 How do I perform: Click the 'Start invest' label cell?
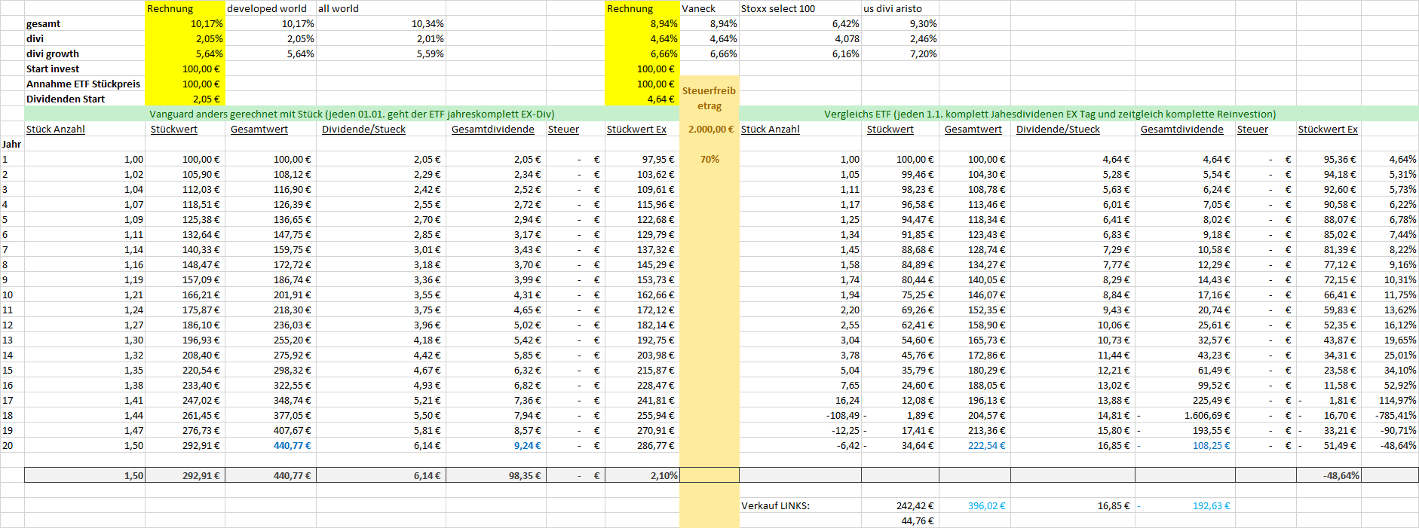coord(84,69)
